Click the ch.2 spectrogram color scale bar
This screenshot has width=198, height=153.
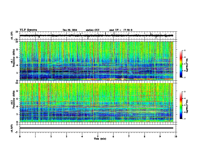(x=181, y=105)
